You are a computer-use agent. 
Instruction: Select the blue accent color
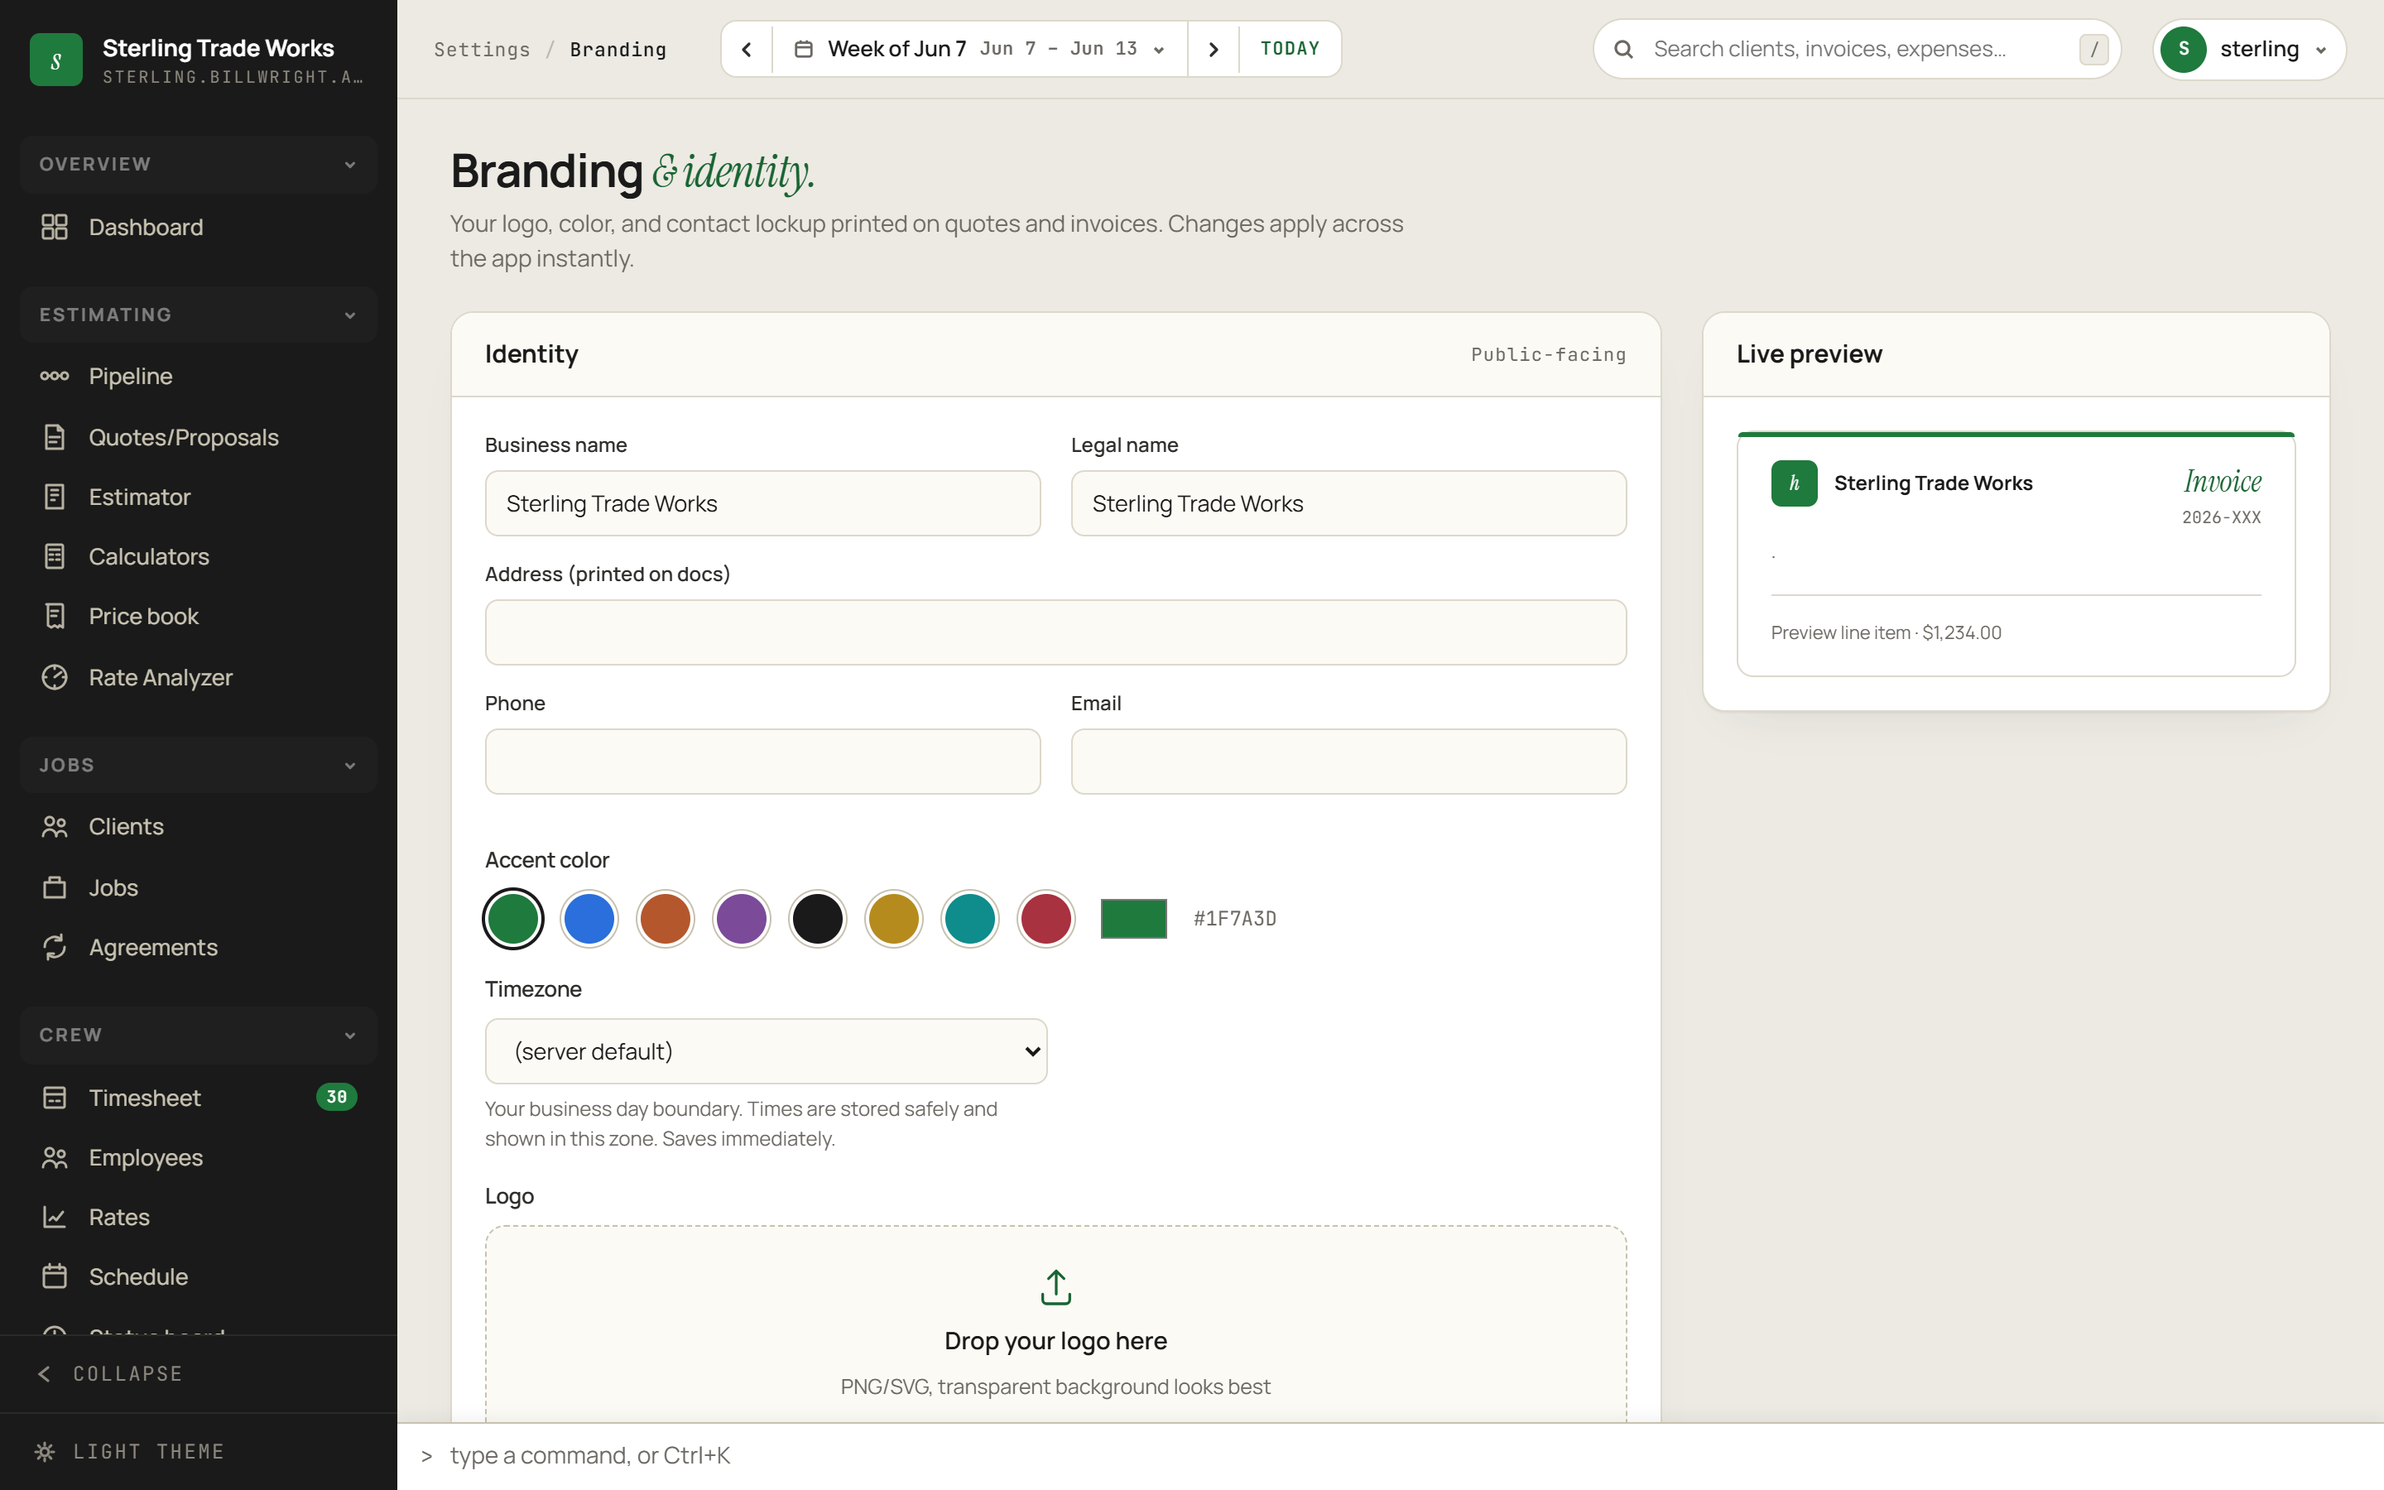tap(589, 919)
